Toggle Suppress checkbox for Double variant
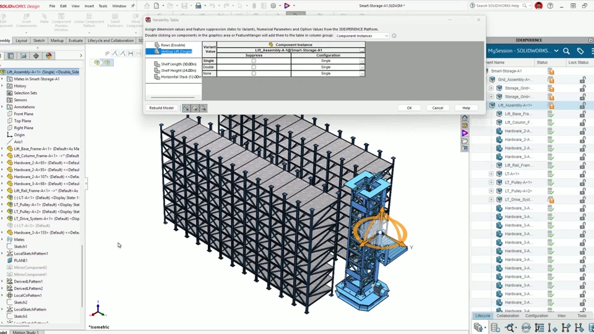 [x=254, y=67]
